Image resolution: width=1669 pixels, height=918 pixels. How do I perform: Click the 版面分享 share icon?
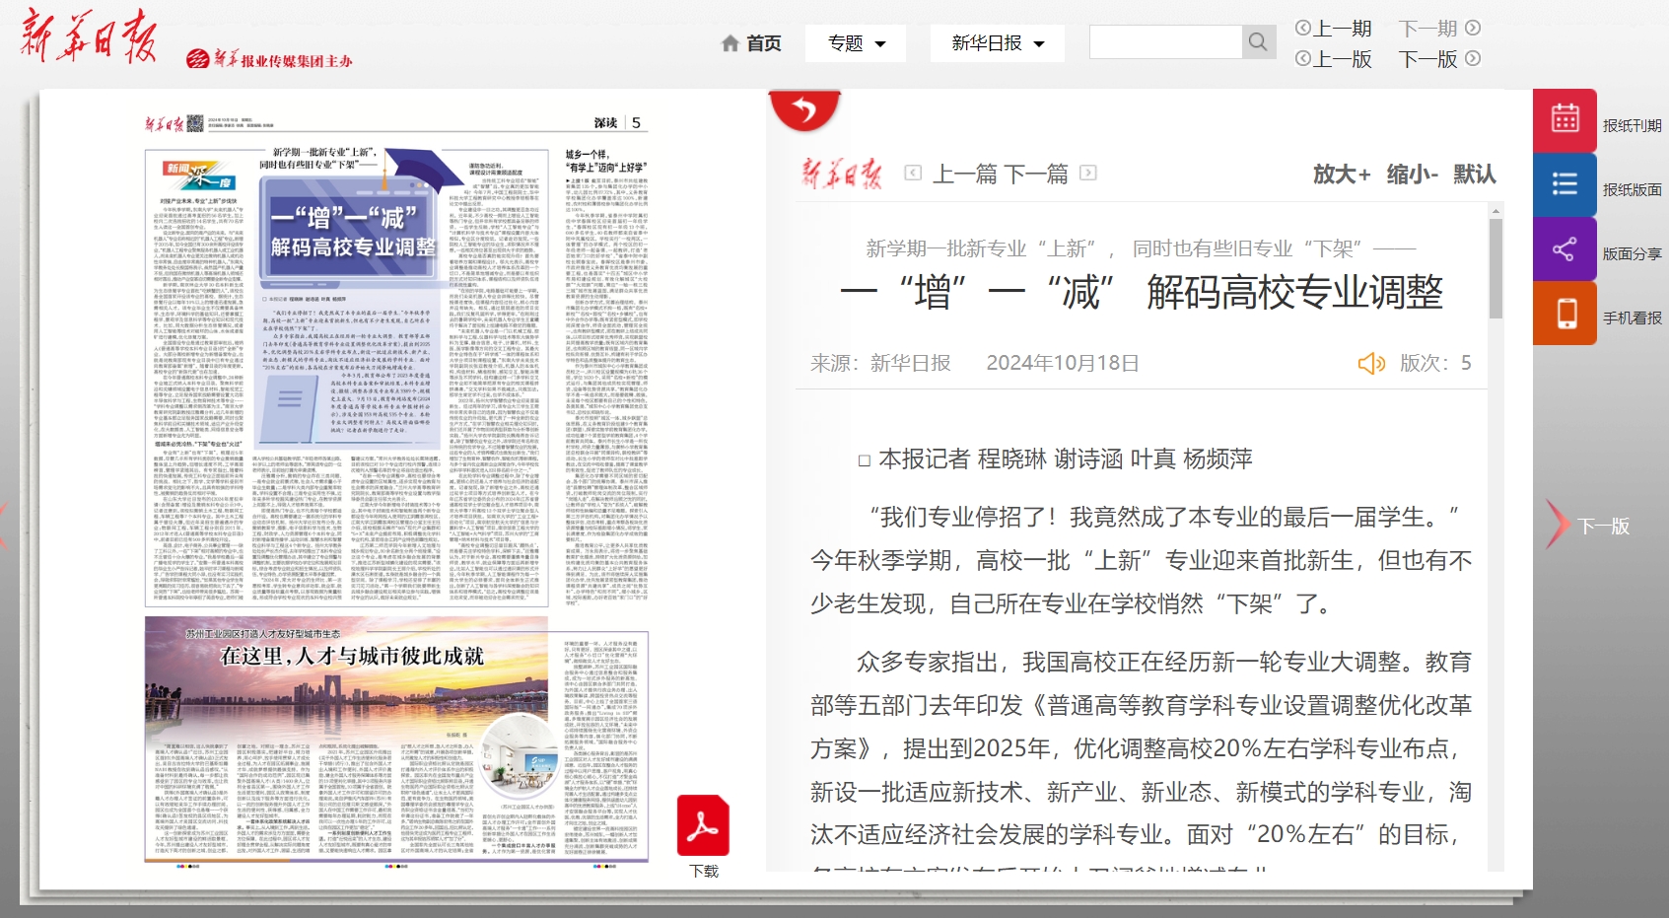click(x=1565, y=248)
